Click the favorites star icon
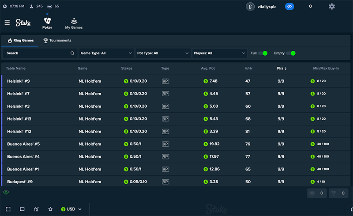353x216 pixels. (x=50, y=209)
